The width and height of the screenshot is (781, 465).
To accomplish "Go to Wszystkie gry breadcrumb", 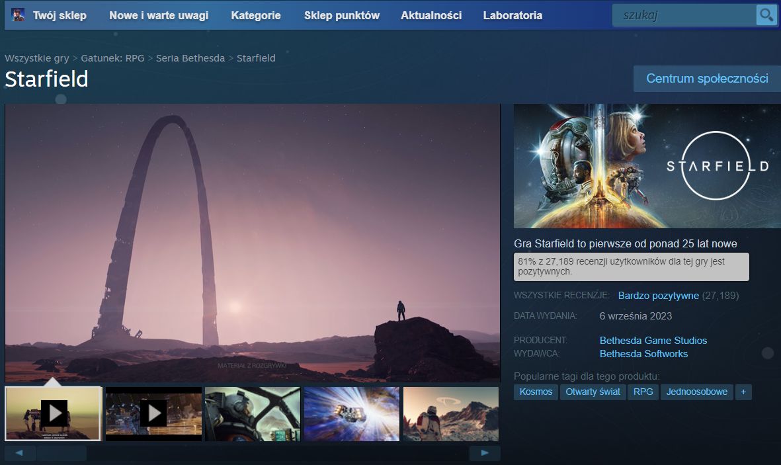I will coord(37,58).
